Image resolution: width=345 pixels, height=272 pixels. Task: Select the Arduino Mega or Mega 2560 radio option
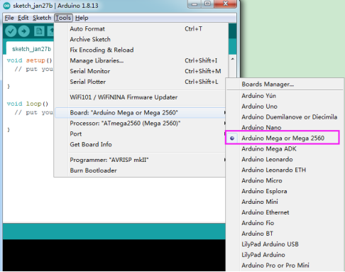tap(283, 138)
